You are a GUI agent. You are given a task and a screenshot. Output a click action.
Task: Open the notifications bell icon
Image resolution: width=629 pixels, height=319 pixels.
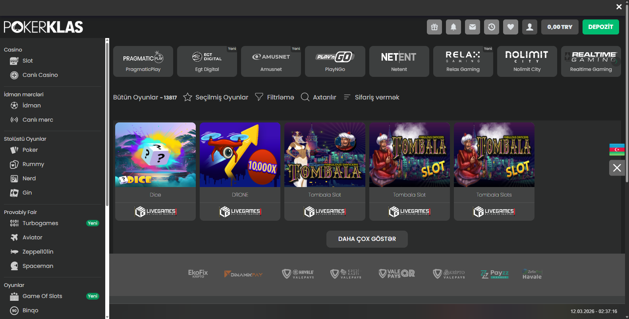coord(453,27)
